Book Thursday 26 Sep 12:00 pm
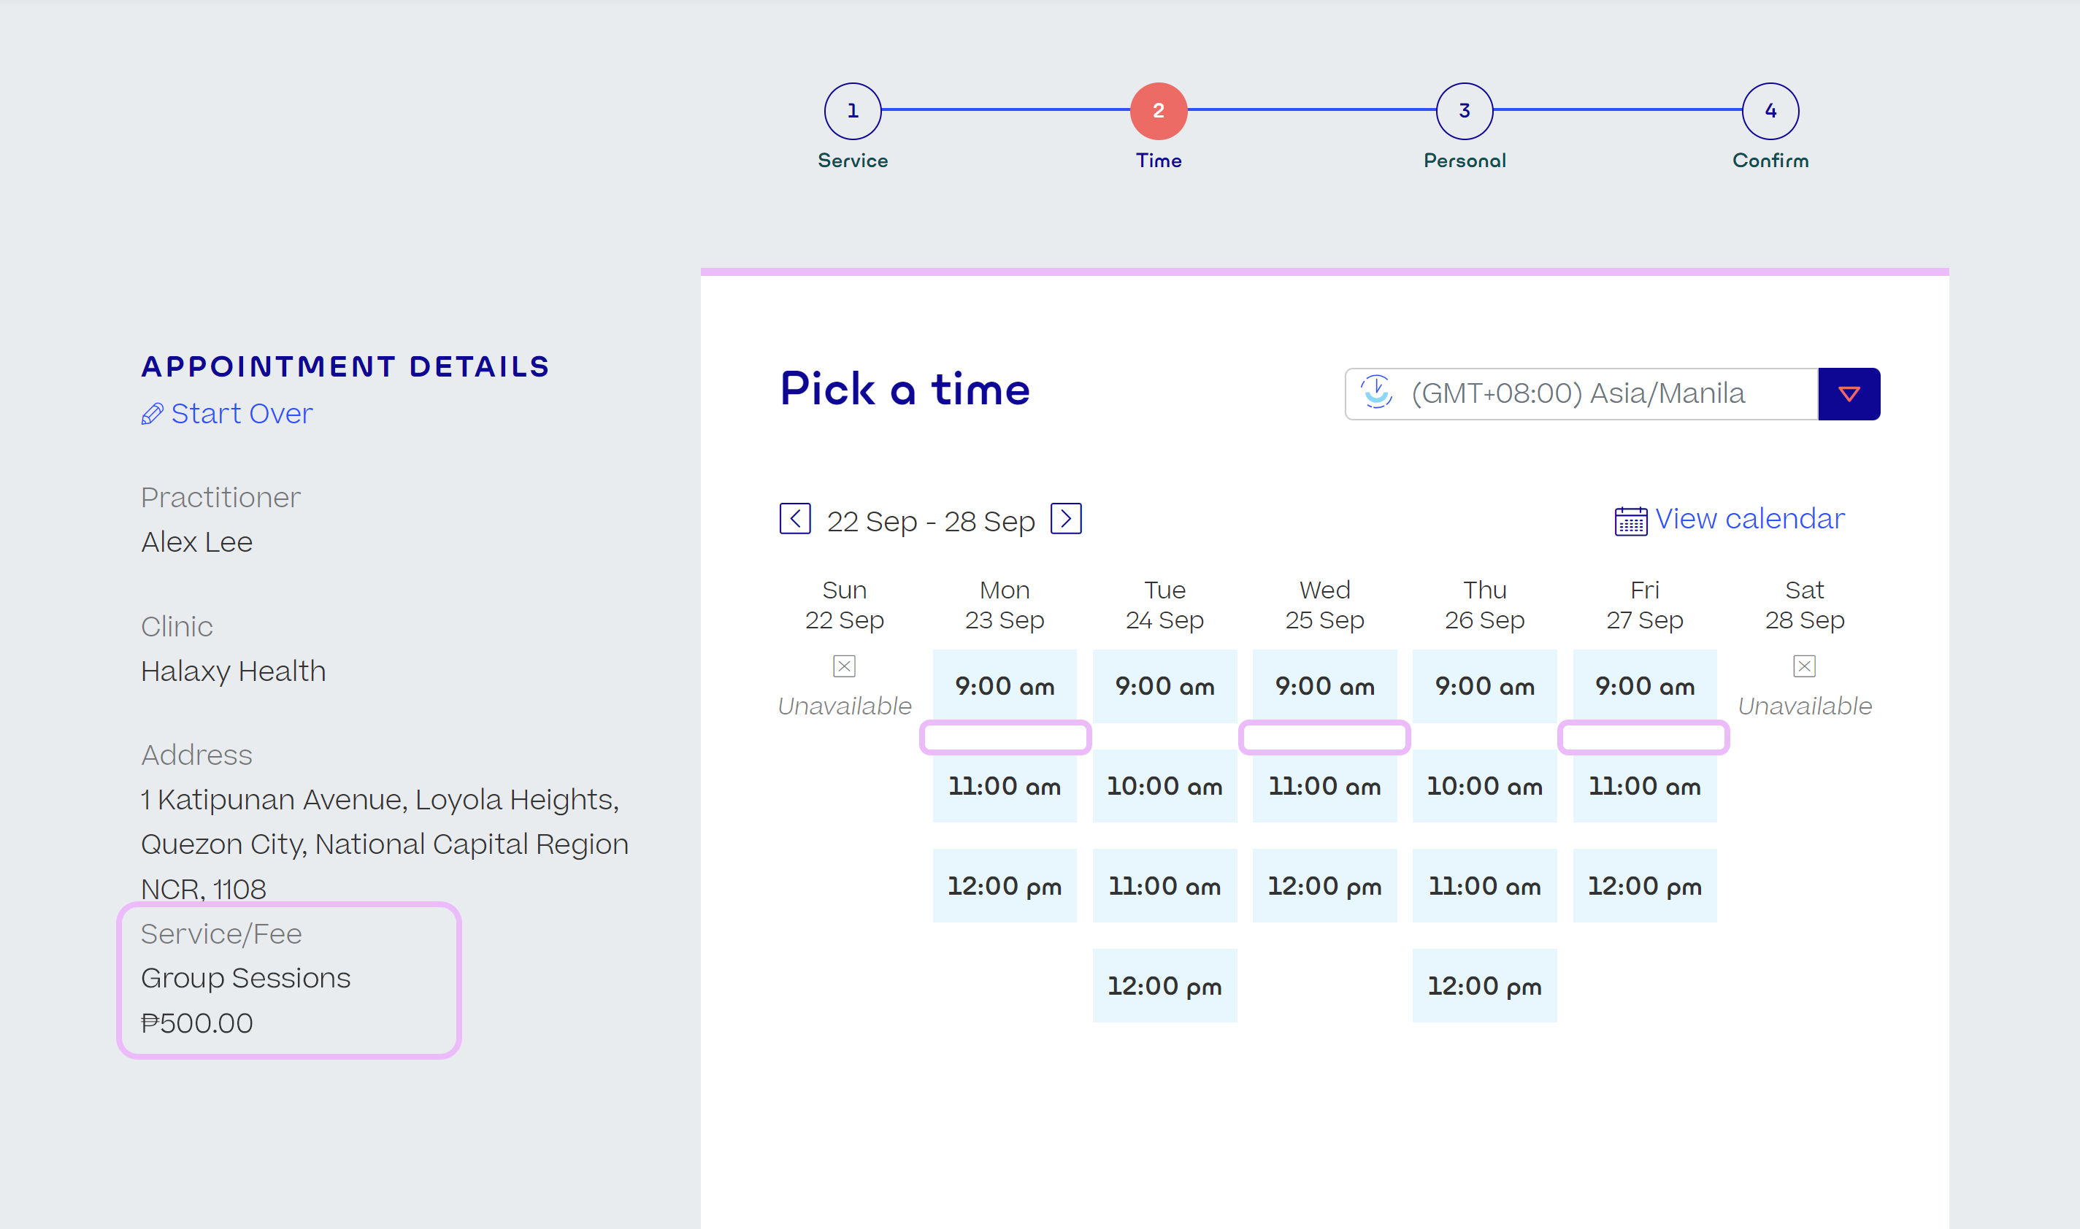2080x1229 pixels. pyautogui.click(x=1484, y=985)
